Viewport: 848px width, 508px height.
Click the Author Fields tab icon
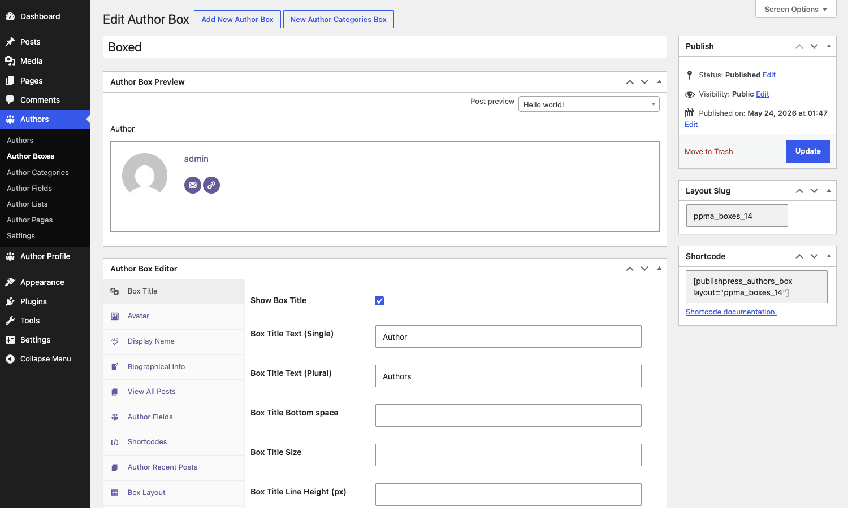tap(115, 417)
